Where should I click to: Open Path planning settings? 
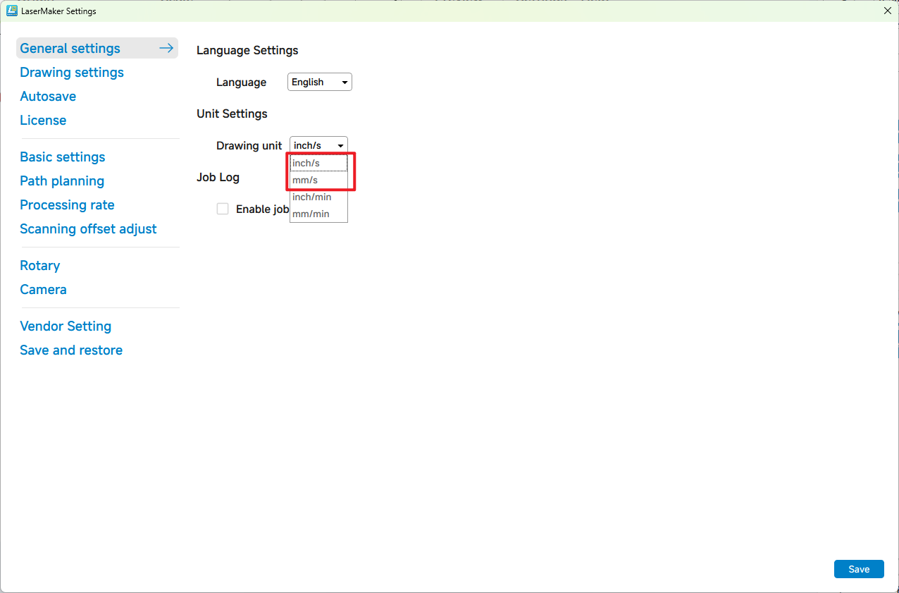tap(62, 181)
